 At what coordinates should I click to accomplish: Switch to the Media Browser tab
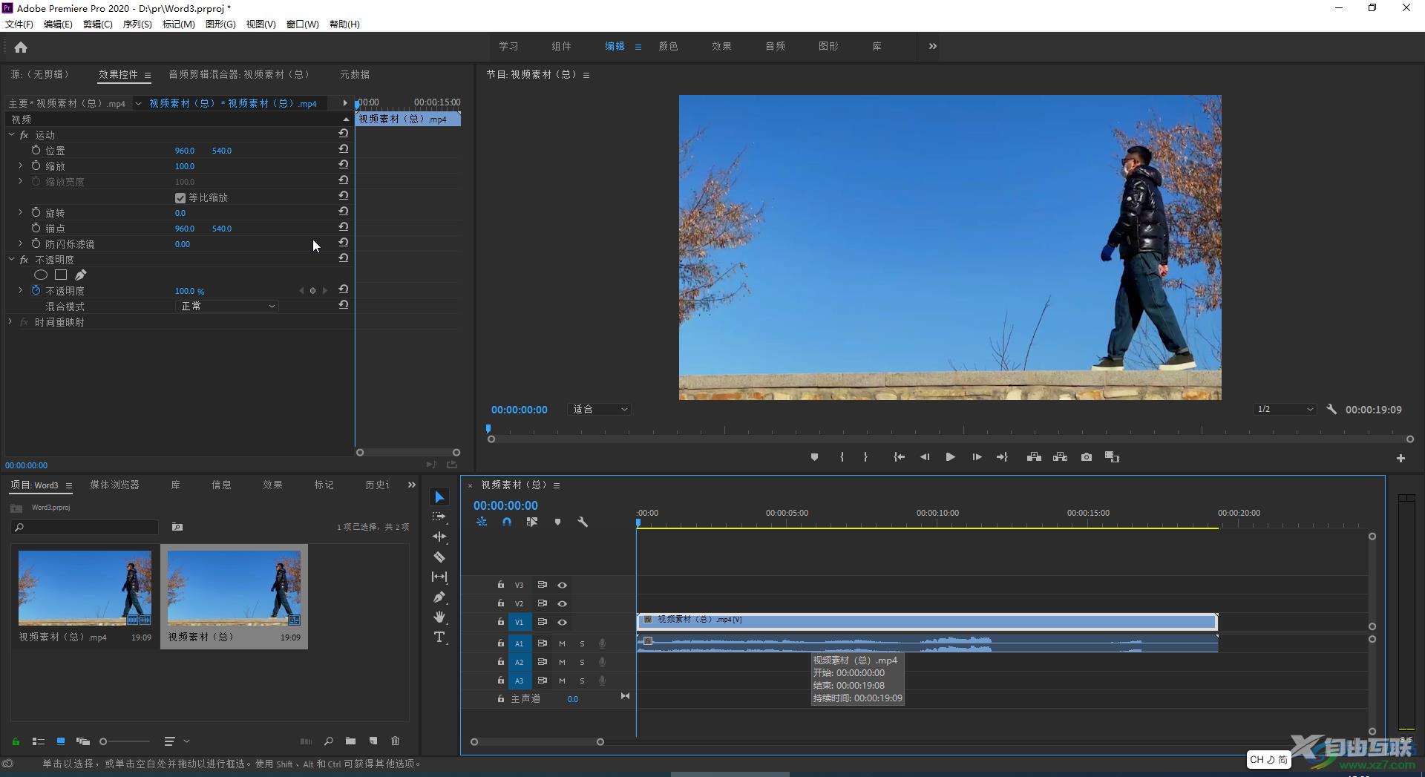click(114, 485)
